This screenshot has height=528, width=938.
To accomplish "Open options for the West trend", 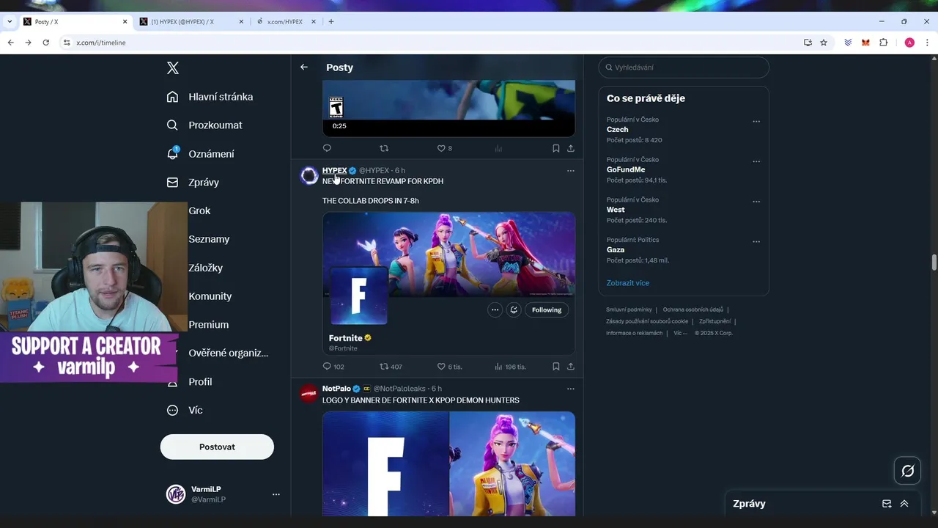I will [756, 202].
